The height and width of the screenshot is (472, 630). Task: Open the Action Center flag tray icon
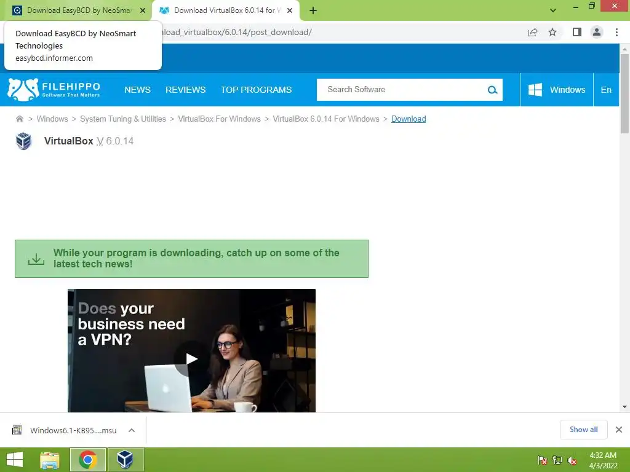[x=543, y=460]
